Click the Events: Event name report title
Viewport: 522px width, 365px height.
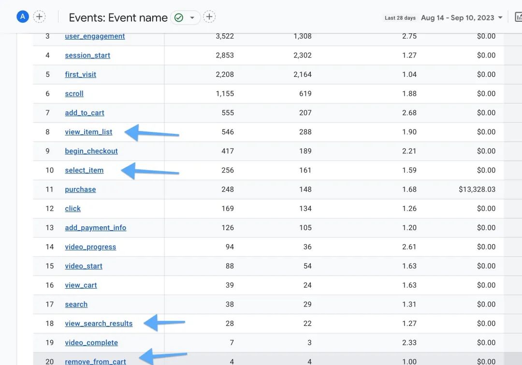(118, 18)
